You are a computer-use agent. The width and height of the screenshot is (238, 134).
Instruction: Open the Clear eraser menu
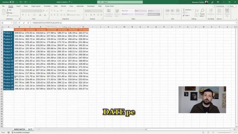click(x=186, y=16)
